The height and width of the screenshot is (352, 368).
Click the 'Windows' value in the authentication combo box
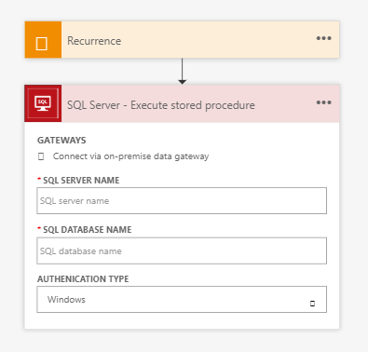[66, 300]
